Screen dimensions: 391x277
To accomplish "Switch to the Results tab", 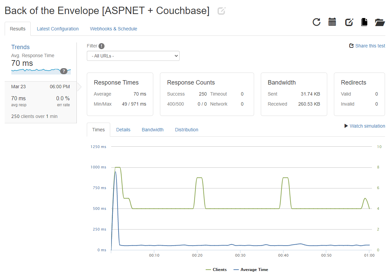I will [18, 29].
